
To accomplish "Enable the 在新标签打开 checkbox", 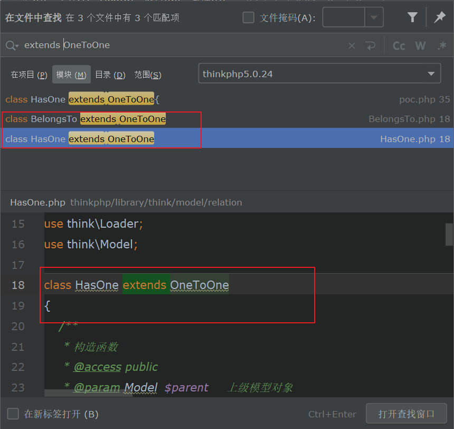I will click(13, 414).
